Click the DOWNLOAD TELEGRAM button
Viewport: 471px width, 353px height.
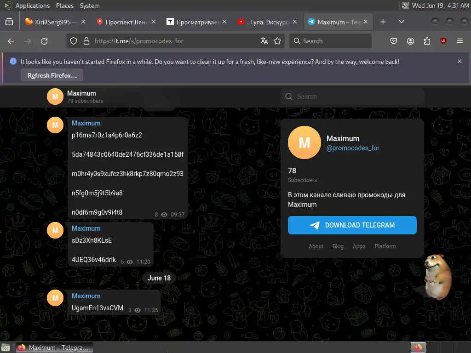[x=352, y=225]
